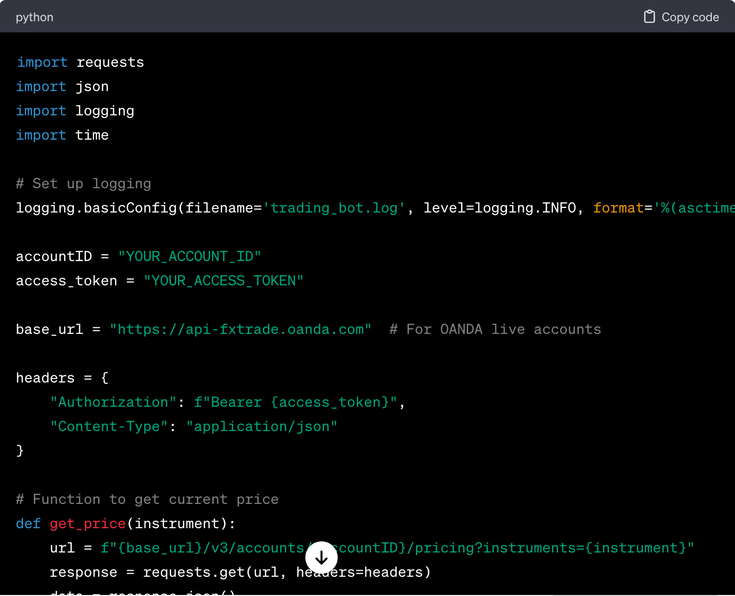
Task: Click the python language label
Action: (34, 17)
